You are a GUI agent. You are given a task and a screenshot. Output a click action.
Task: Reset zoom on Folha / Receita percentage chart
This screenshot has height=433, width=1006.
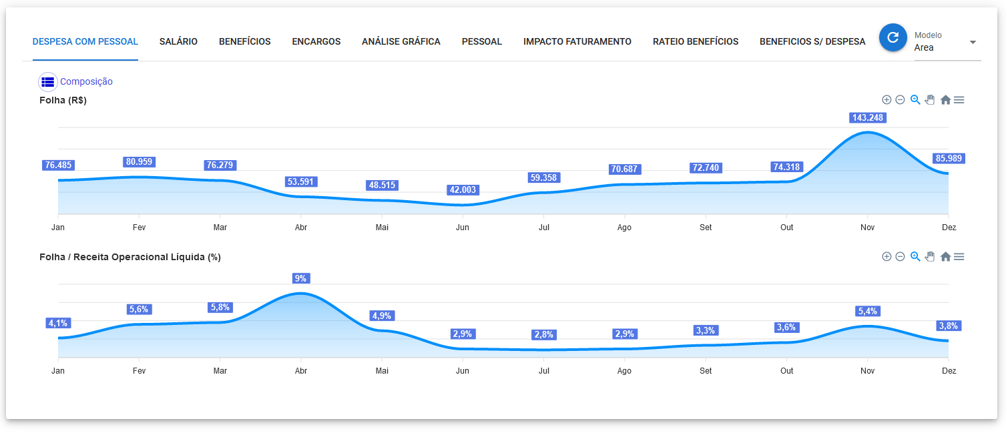945,257
